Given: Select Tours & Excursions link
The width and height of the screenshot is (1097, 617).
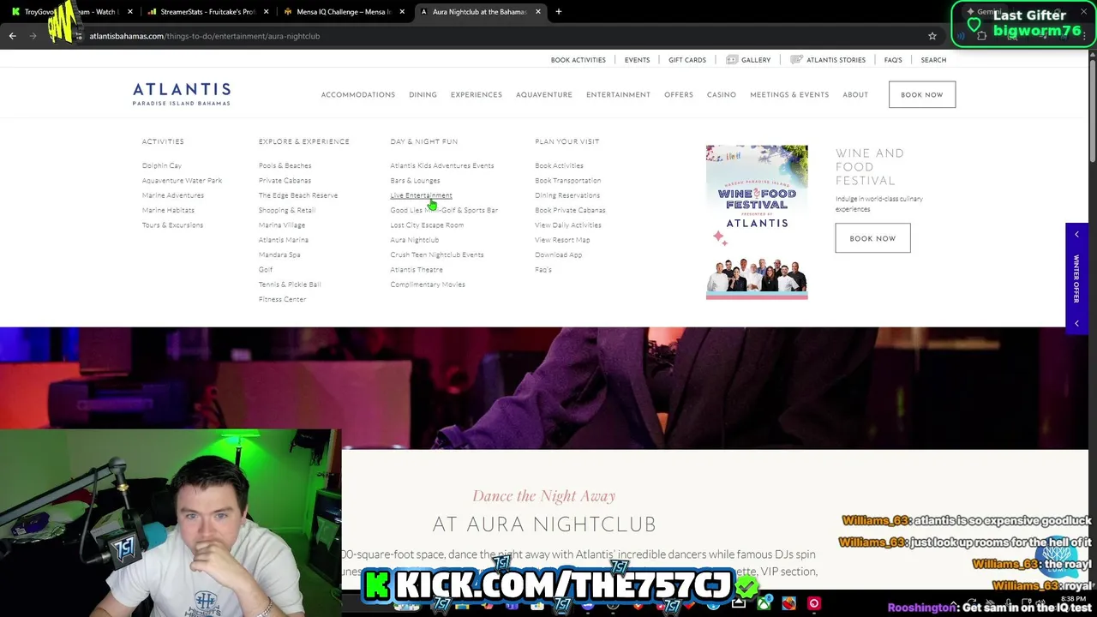Looking at the screenshot, I should (x=172, y=225).
